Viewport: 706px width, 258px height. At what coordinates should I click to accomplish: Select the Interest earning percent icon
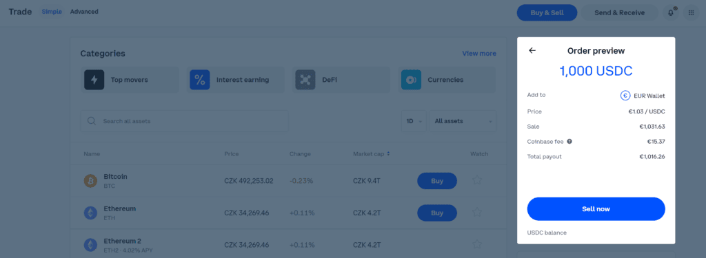tap(199, 80)
